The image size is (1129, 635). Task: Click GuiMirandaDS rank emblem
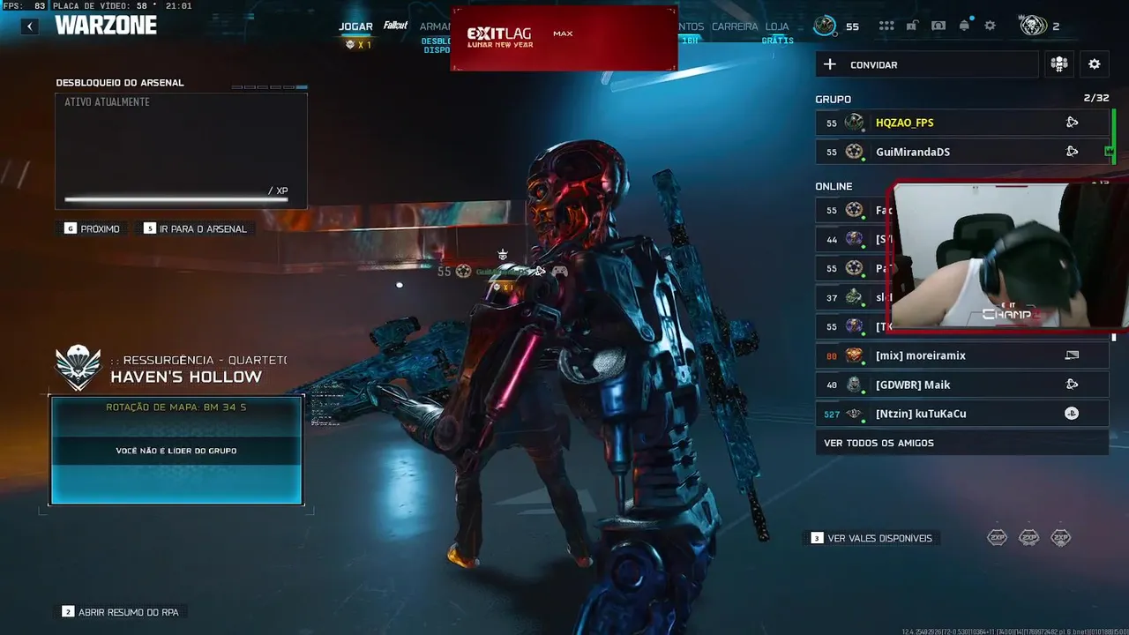click(854, 152)
